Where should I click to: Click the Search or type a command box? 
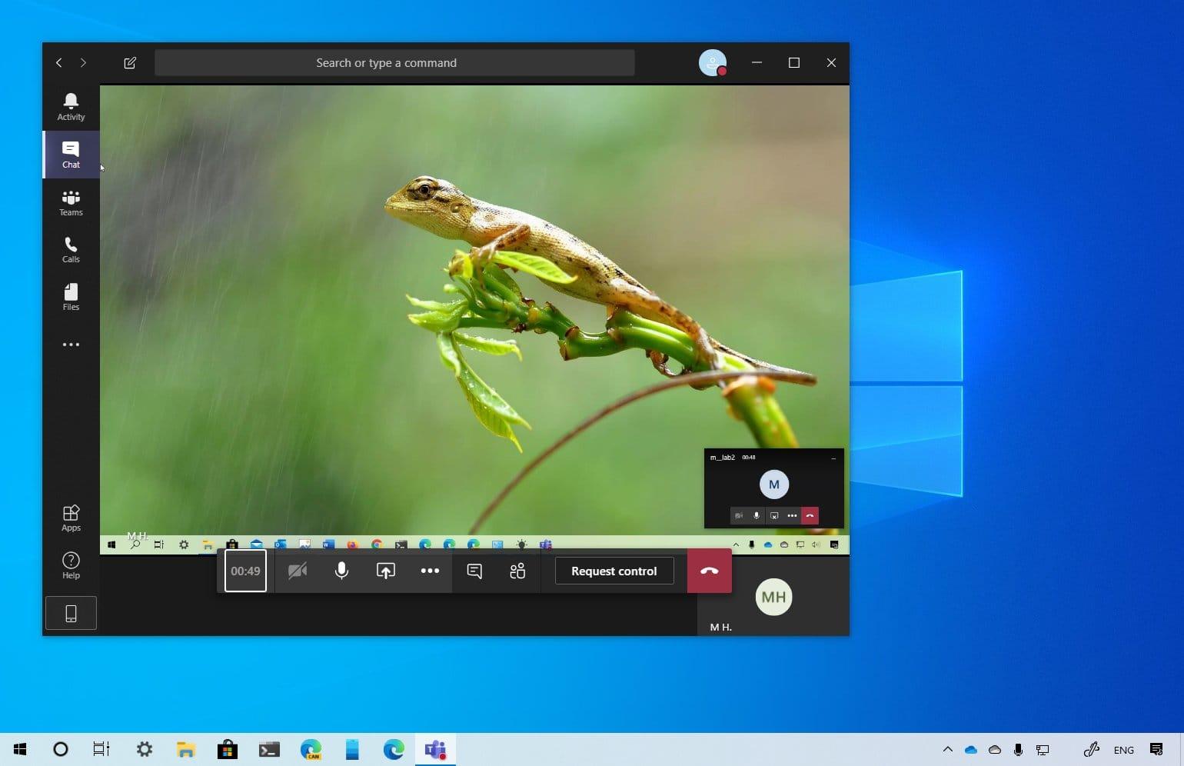pyautogui.click(x=394, y=63)
